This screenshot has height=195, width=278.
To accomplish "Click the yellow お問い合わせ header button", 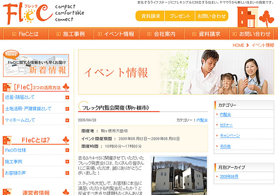I will [212, 16].
